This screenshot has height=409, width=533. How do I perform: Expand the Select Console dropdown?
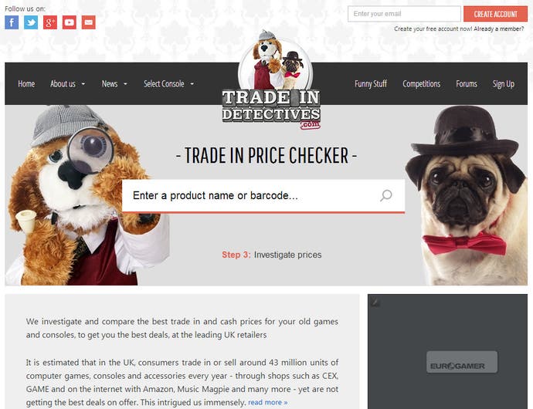click(x=168, y=84)
